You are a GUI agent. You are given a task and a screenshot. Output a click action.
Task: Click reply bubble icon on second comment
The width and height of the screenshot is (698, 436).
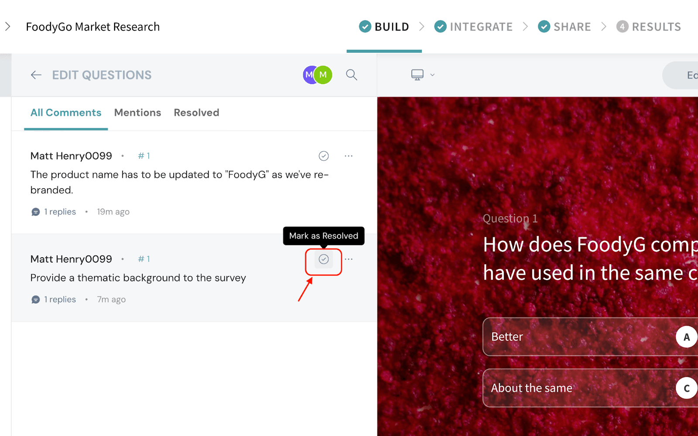tap(36, 300)
